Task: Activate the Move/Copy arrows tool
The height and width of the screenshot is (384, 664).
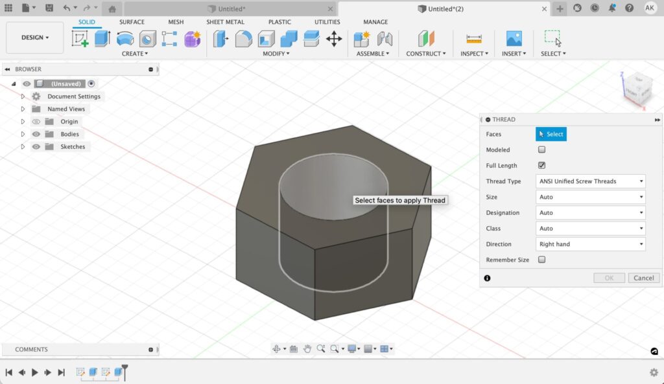Action: click(334, 39)
